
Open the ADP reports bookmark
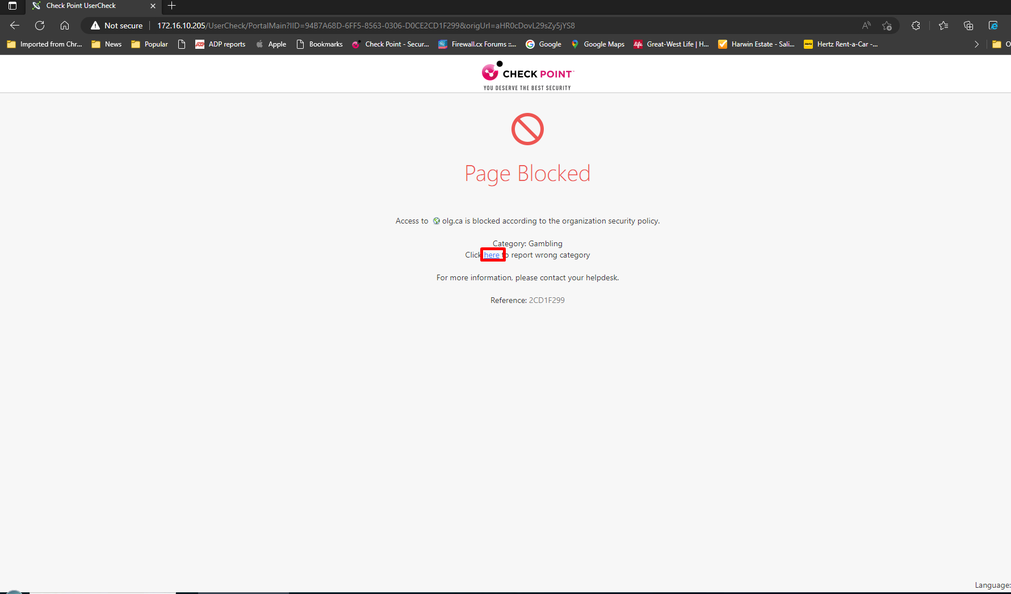[220, 44]
